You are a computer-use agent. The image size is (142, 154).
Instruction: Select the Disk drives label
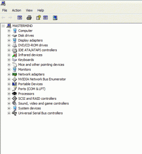coord(26,35)
